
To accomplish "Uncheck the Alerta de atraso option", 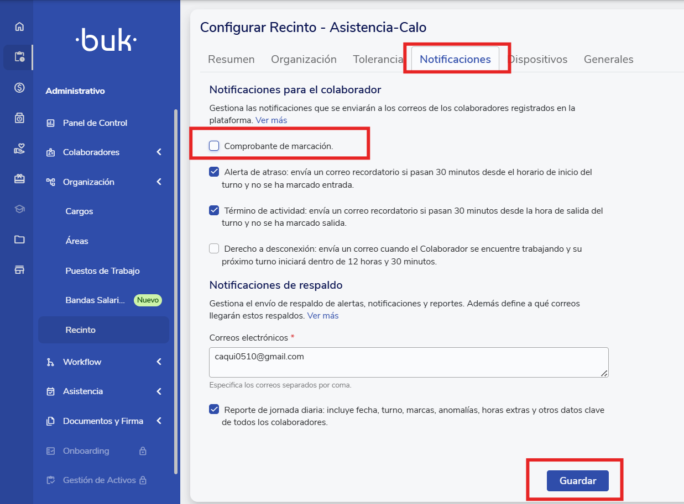I will tap(214, 172).
